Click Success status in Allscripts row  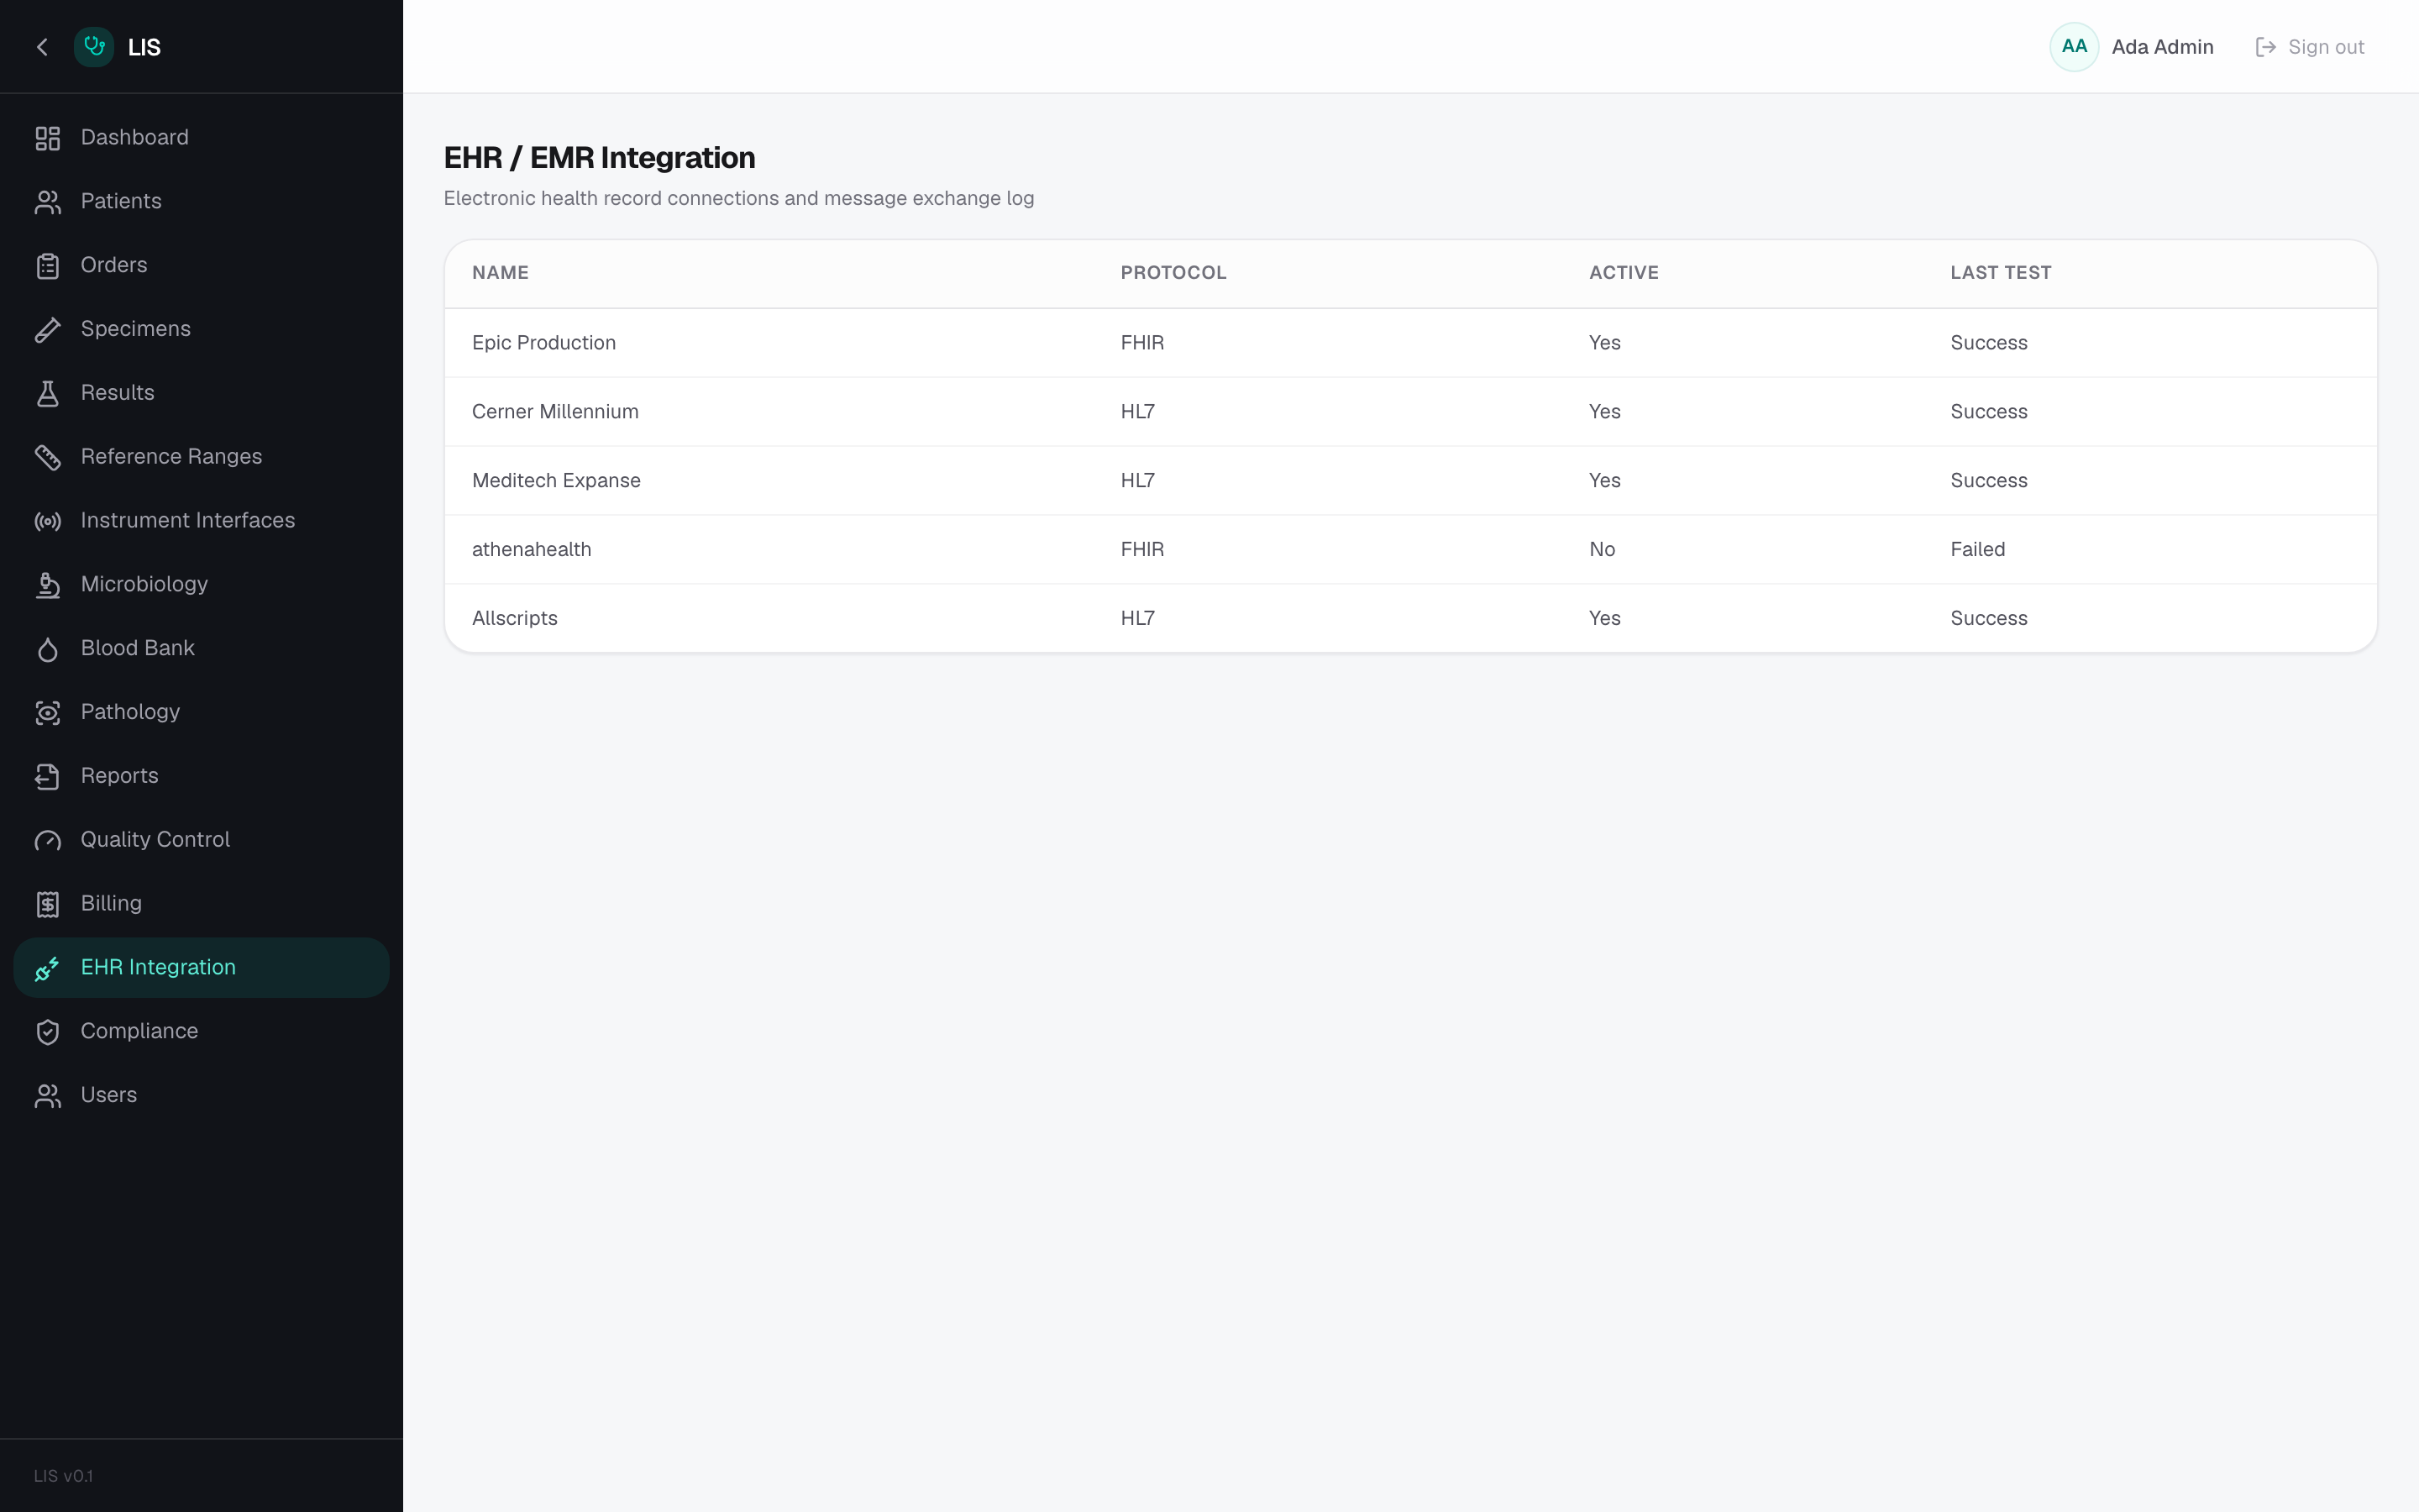(1988, 619)
